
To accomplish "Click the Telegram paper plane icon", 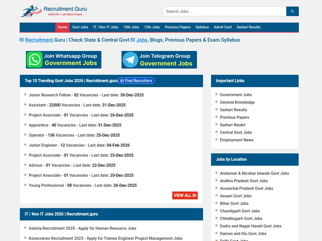I will (130, 60).
